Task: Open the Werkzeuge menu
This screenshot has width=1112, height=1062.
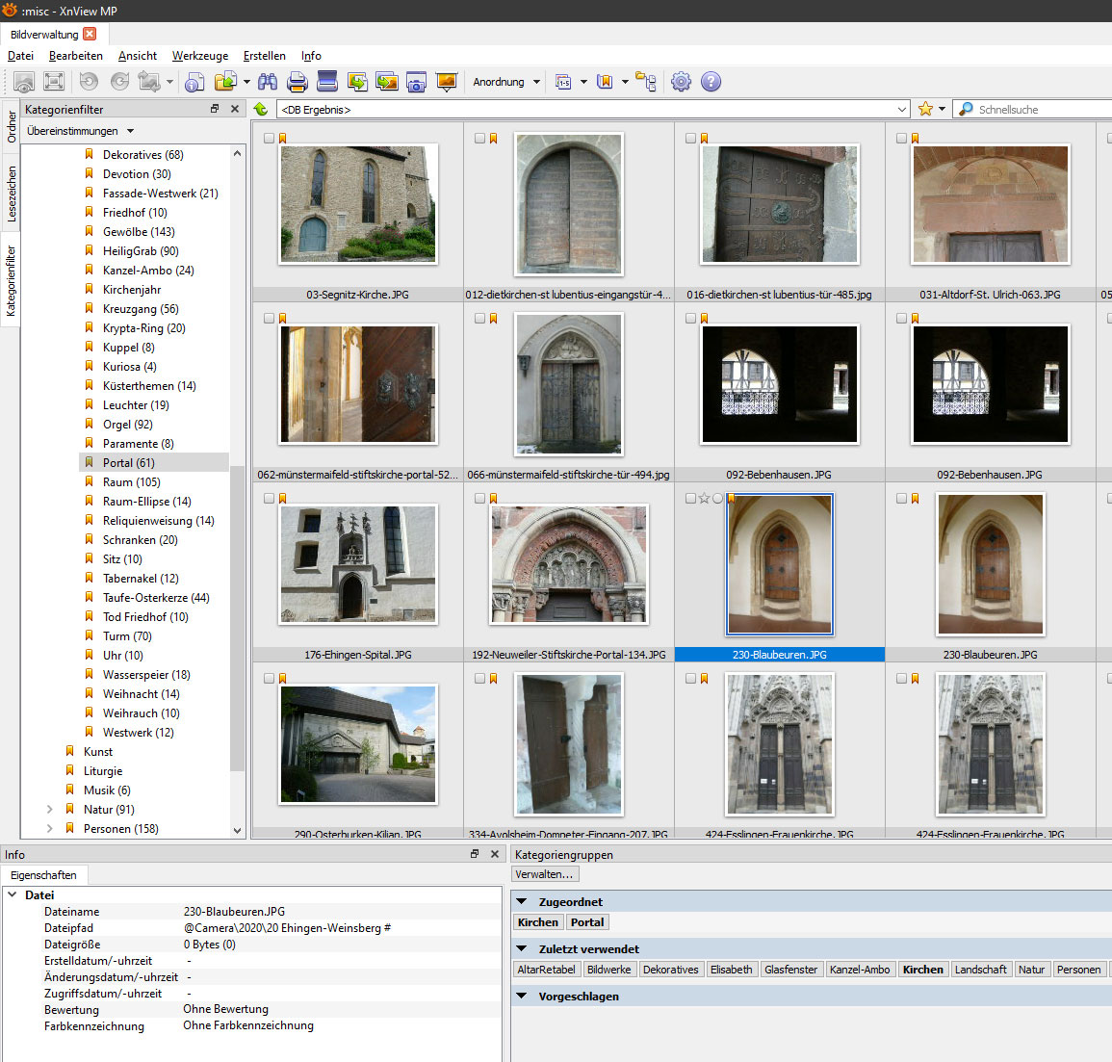Action: (199, 56)
